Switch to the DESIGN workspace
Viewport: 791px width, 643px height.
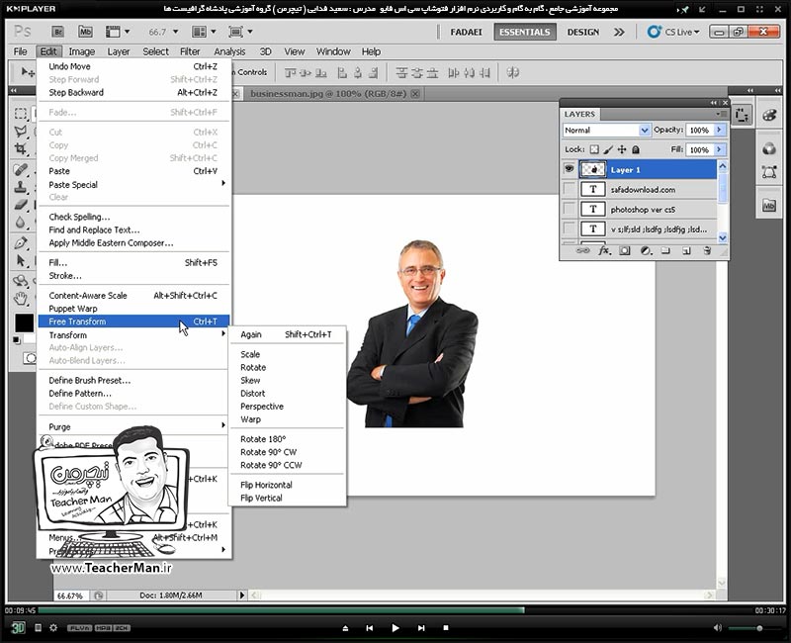tap(583, 32)
